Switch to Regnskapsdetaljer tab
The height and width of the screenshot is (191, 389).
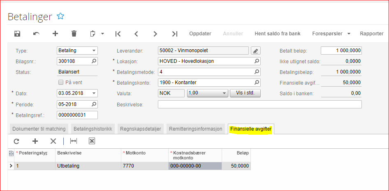(x=140, y=129)
